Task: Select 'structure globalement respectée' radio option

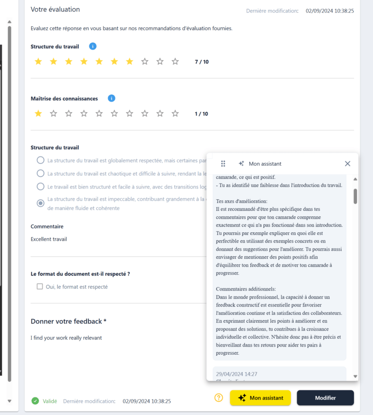Action: coord(40,160)
